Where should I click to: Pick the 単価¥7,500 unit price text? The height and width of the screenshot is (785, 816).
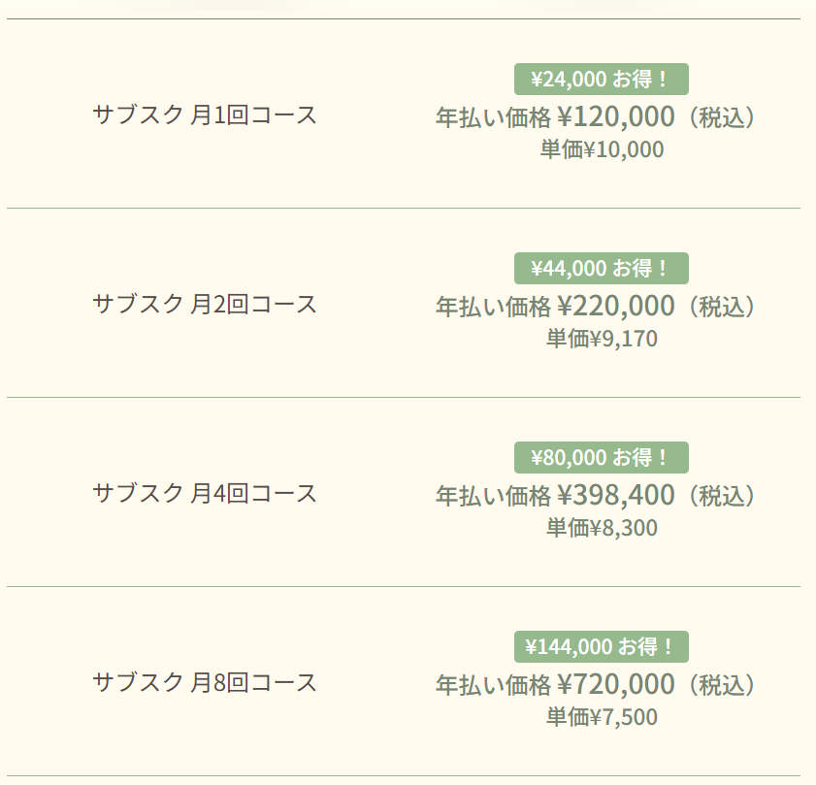pos(602,717)
